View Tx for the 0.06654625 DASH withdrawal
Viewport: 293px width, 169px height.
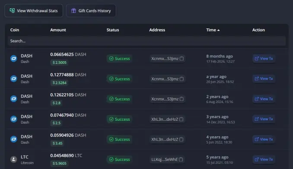tap(264, 59)
